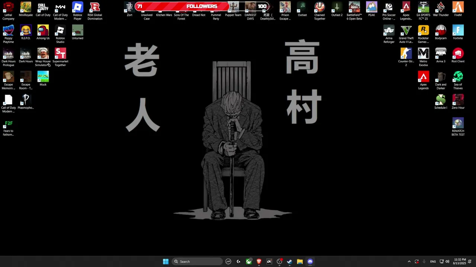Screen dimensions: 476x267
Task: Select the PEAK game shortcut
Action: pos(372,10)
